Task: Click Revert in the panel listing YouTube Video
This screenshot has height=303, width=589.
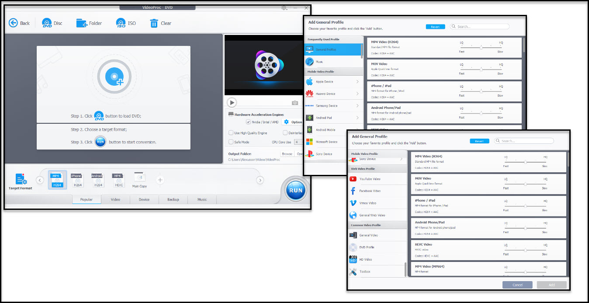Action: 479,141
